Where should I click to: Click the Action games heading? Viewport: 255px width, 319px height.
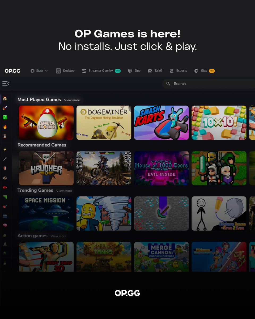point(32,236)
